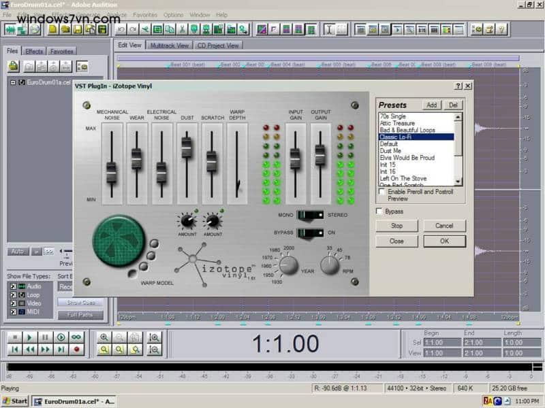Click the SCRATCH slider in iZotope Vinyl
This screenshot has height=408, width=545.
point(213,160)
